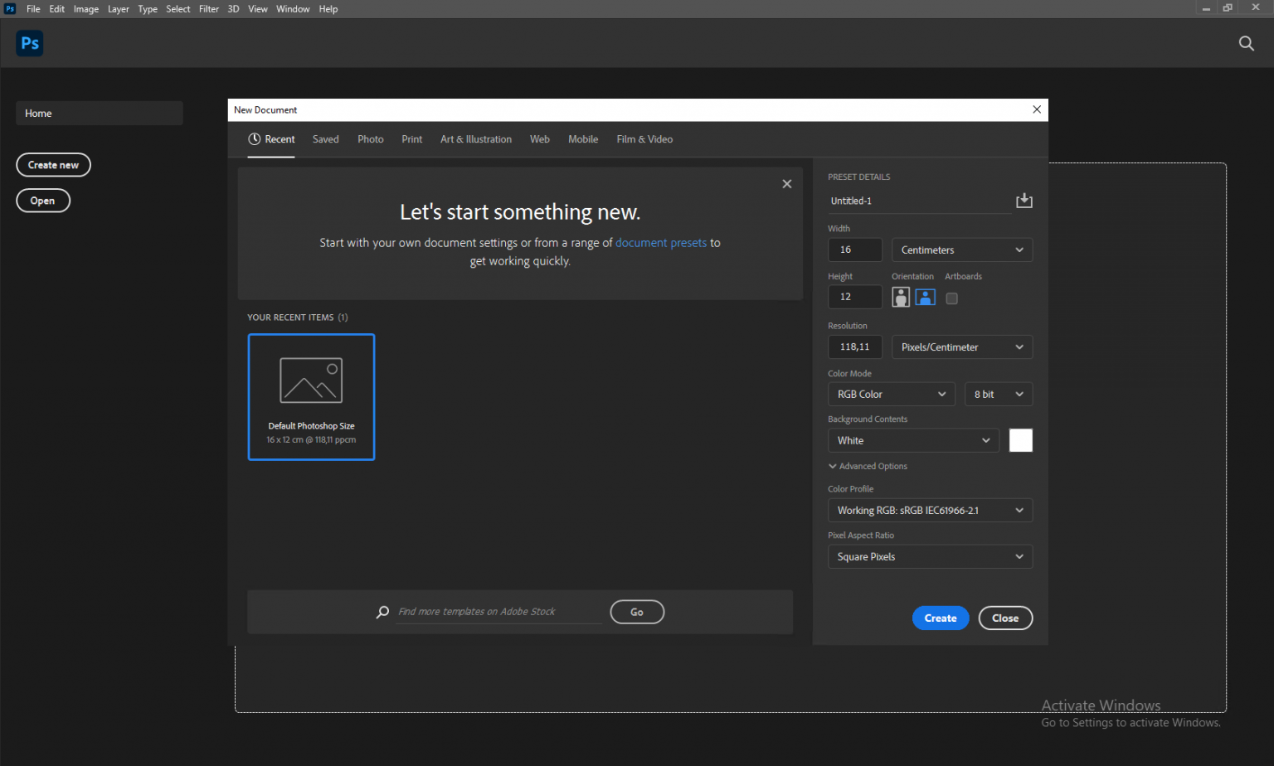
Task: Open the Image menu
Action: [86, 9]
